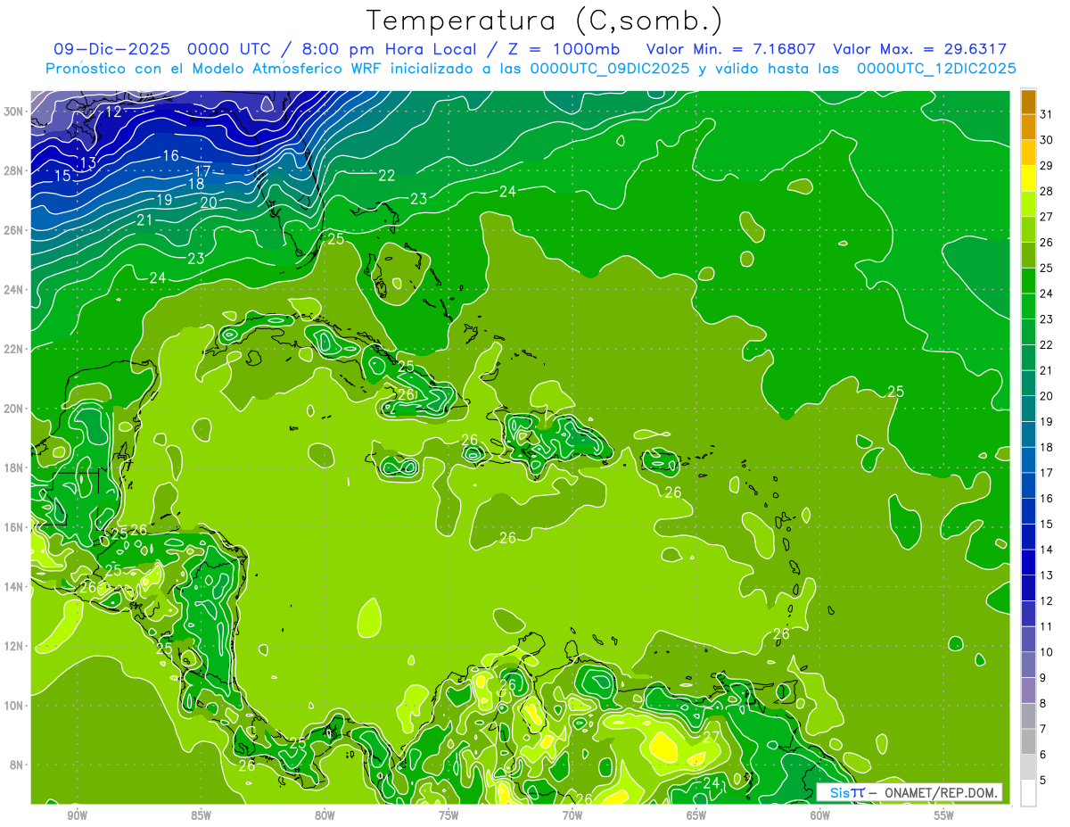Click the '60W' longitude axis label

[x=820, y=815]
